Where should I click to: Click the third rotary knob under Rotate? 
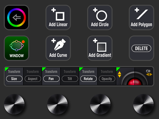coord(100,104)
